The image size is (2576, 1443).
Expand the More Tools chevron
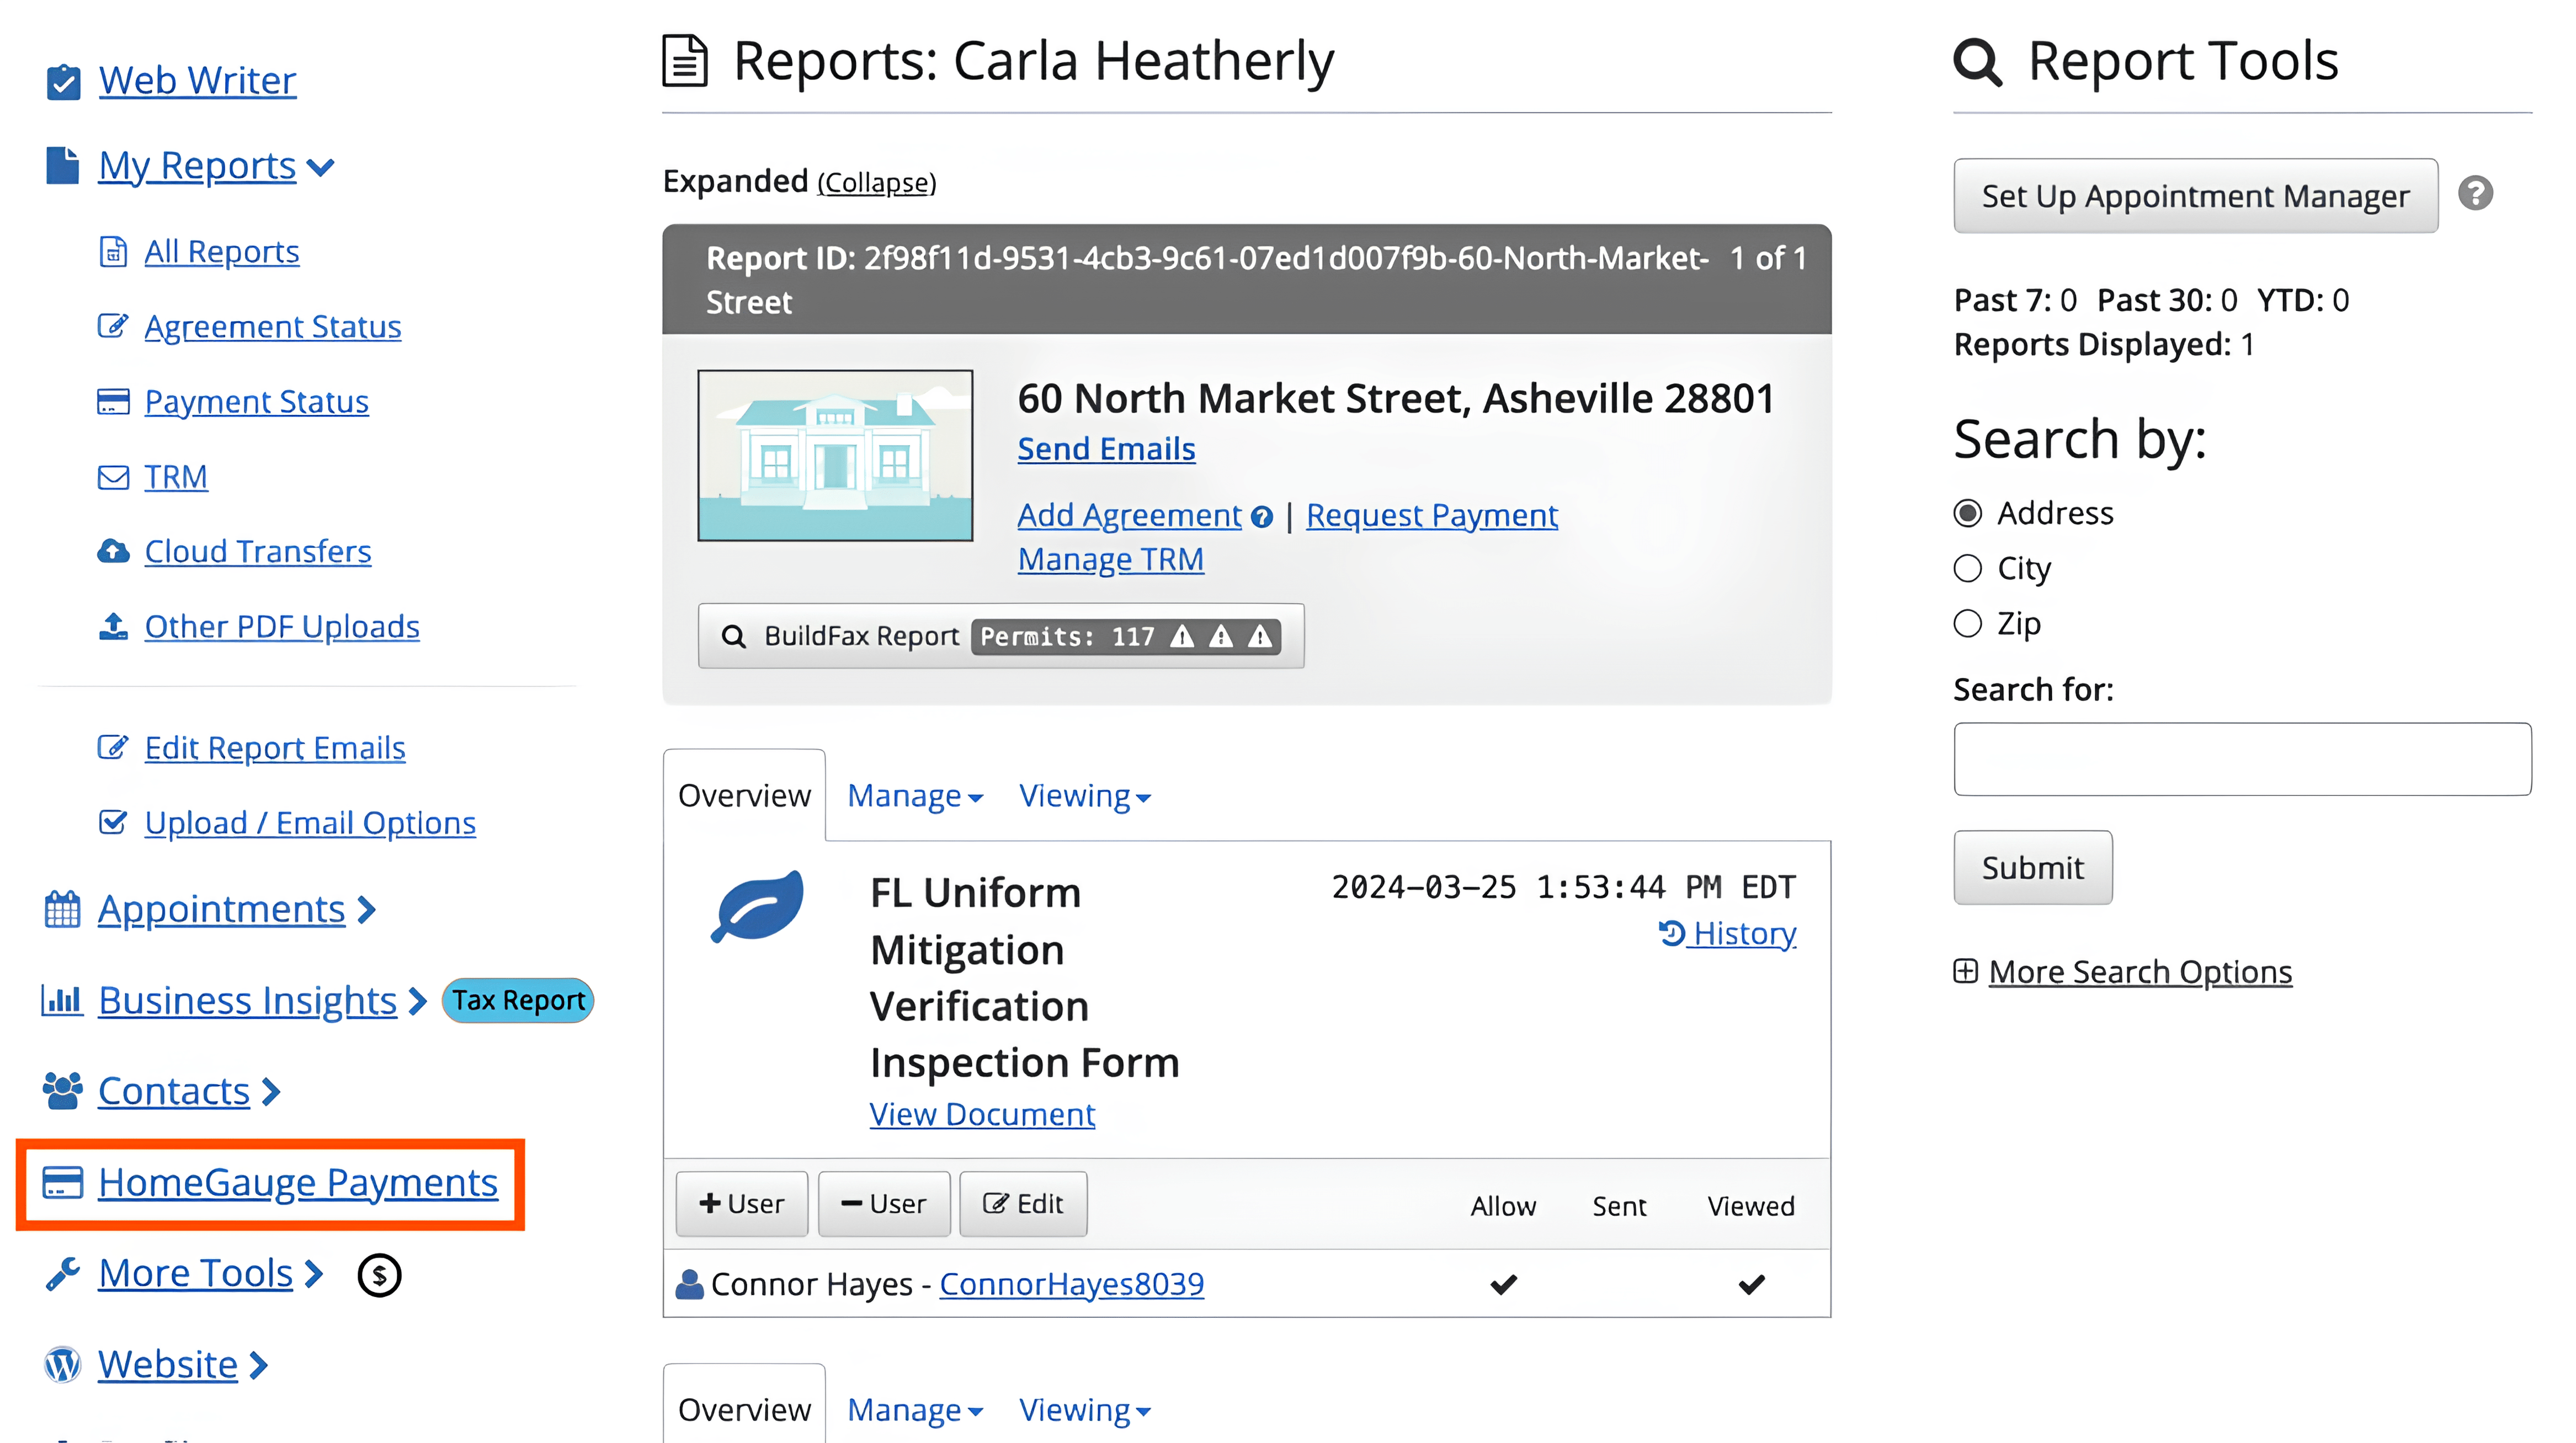click(314, 1274)
